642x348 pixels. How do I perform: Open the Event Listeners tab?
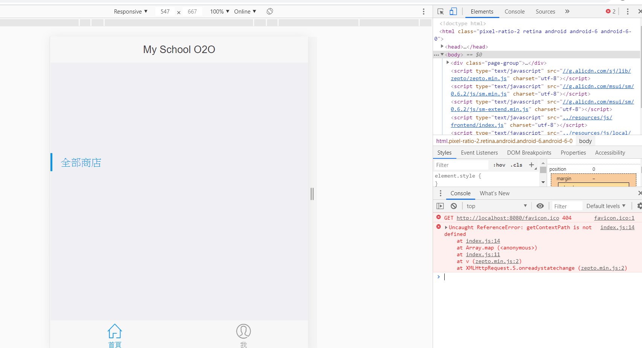[x=479, y=153]
